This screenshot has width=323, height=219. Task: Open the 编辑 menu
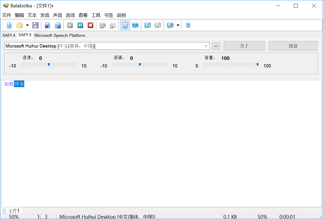click(x=19, y=15)
